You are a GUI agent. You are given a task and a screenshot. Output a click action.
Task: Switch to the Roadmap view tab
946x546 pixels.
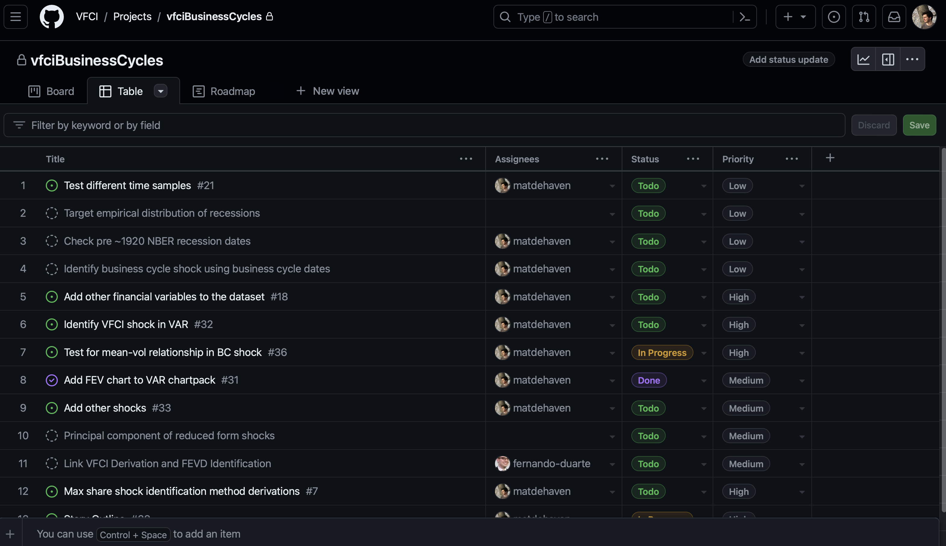pyautogui.click(x=224, y=91)
